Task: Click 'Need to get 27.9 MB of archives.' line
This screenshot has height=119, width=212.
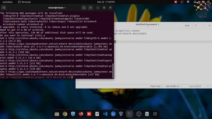Action: (x=22, y=30)
